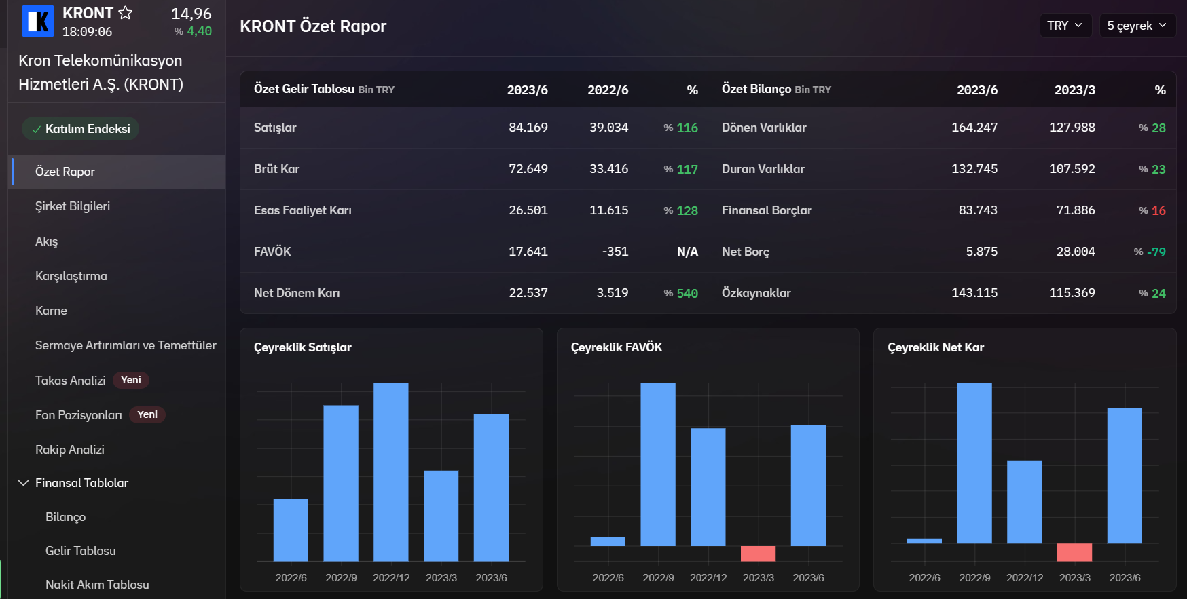
Task: Open Bilanço under Finansal Tablolar
Action: pyautogui.click(x=66, y=517)
